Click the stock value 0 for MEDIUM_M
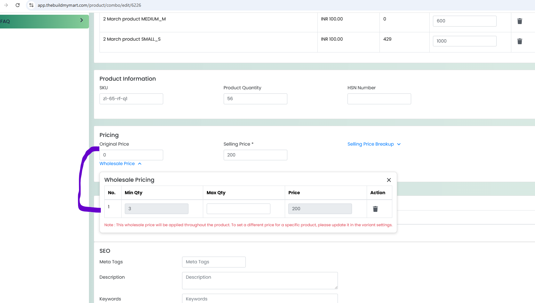 coord(385,19)
